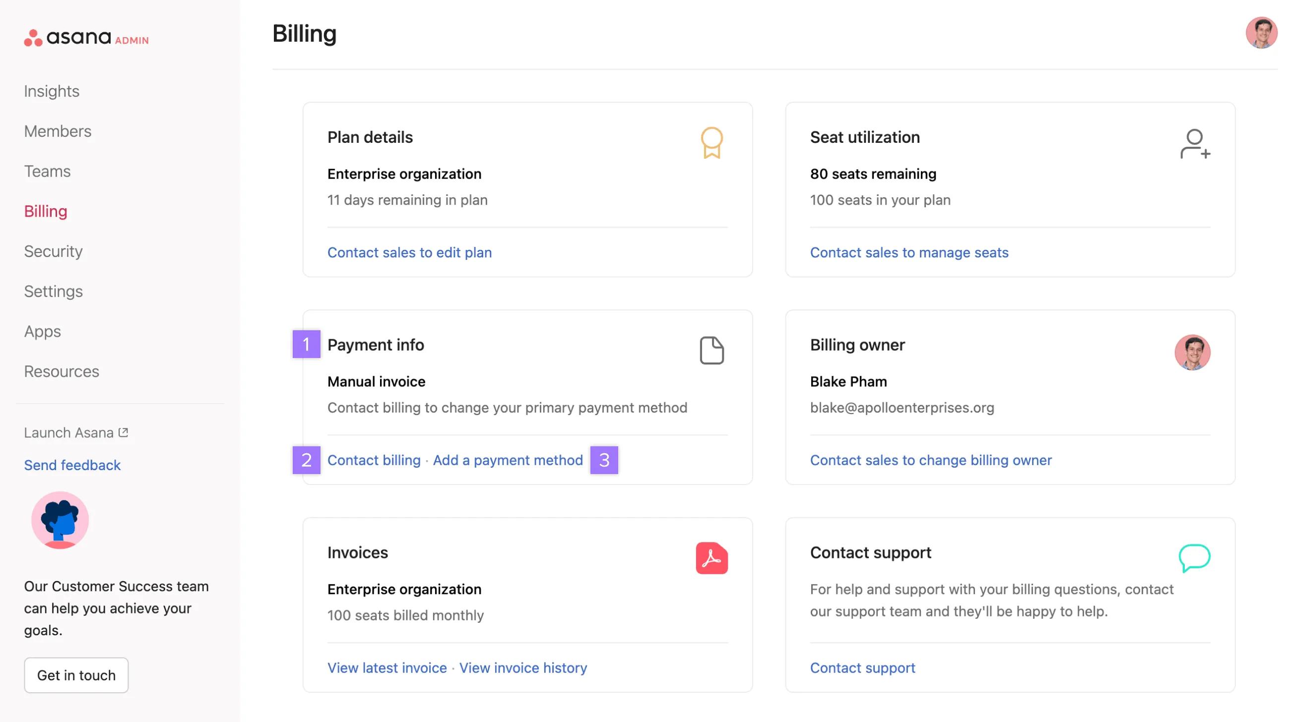Click the external link icon next to Launch Asana

(x=123, y=431)
